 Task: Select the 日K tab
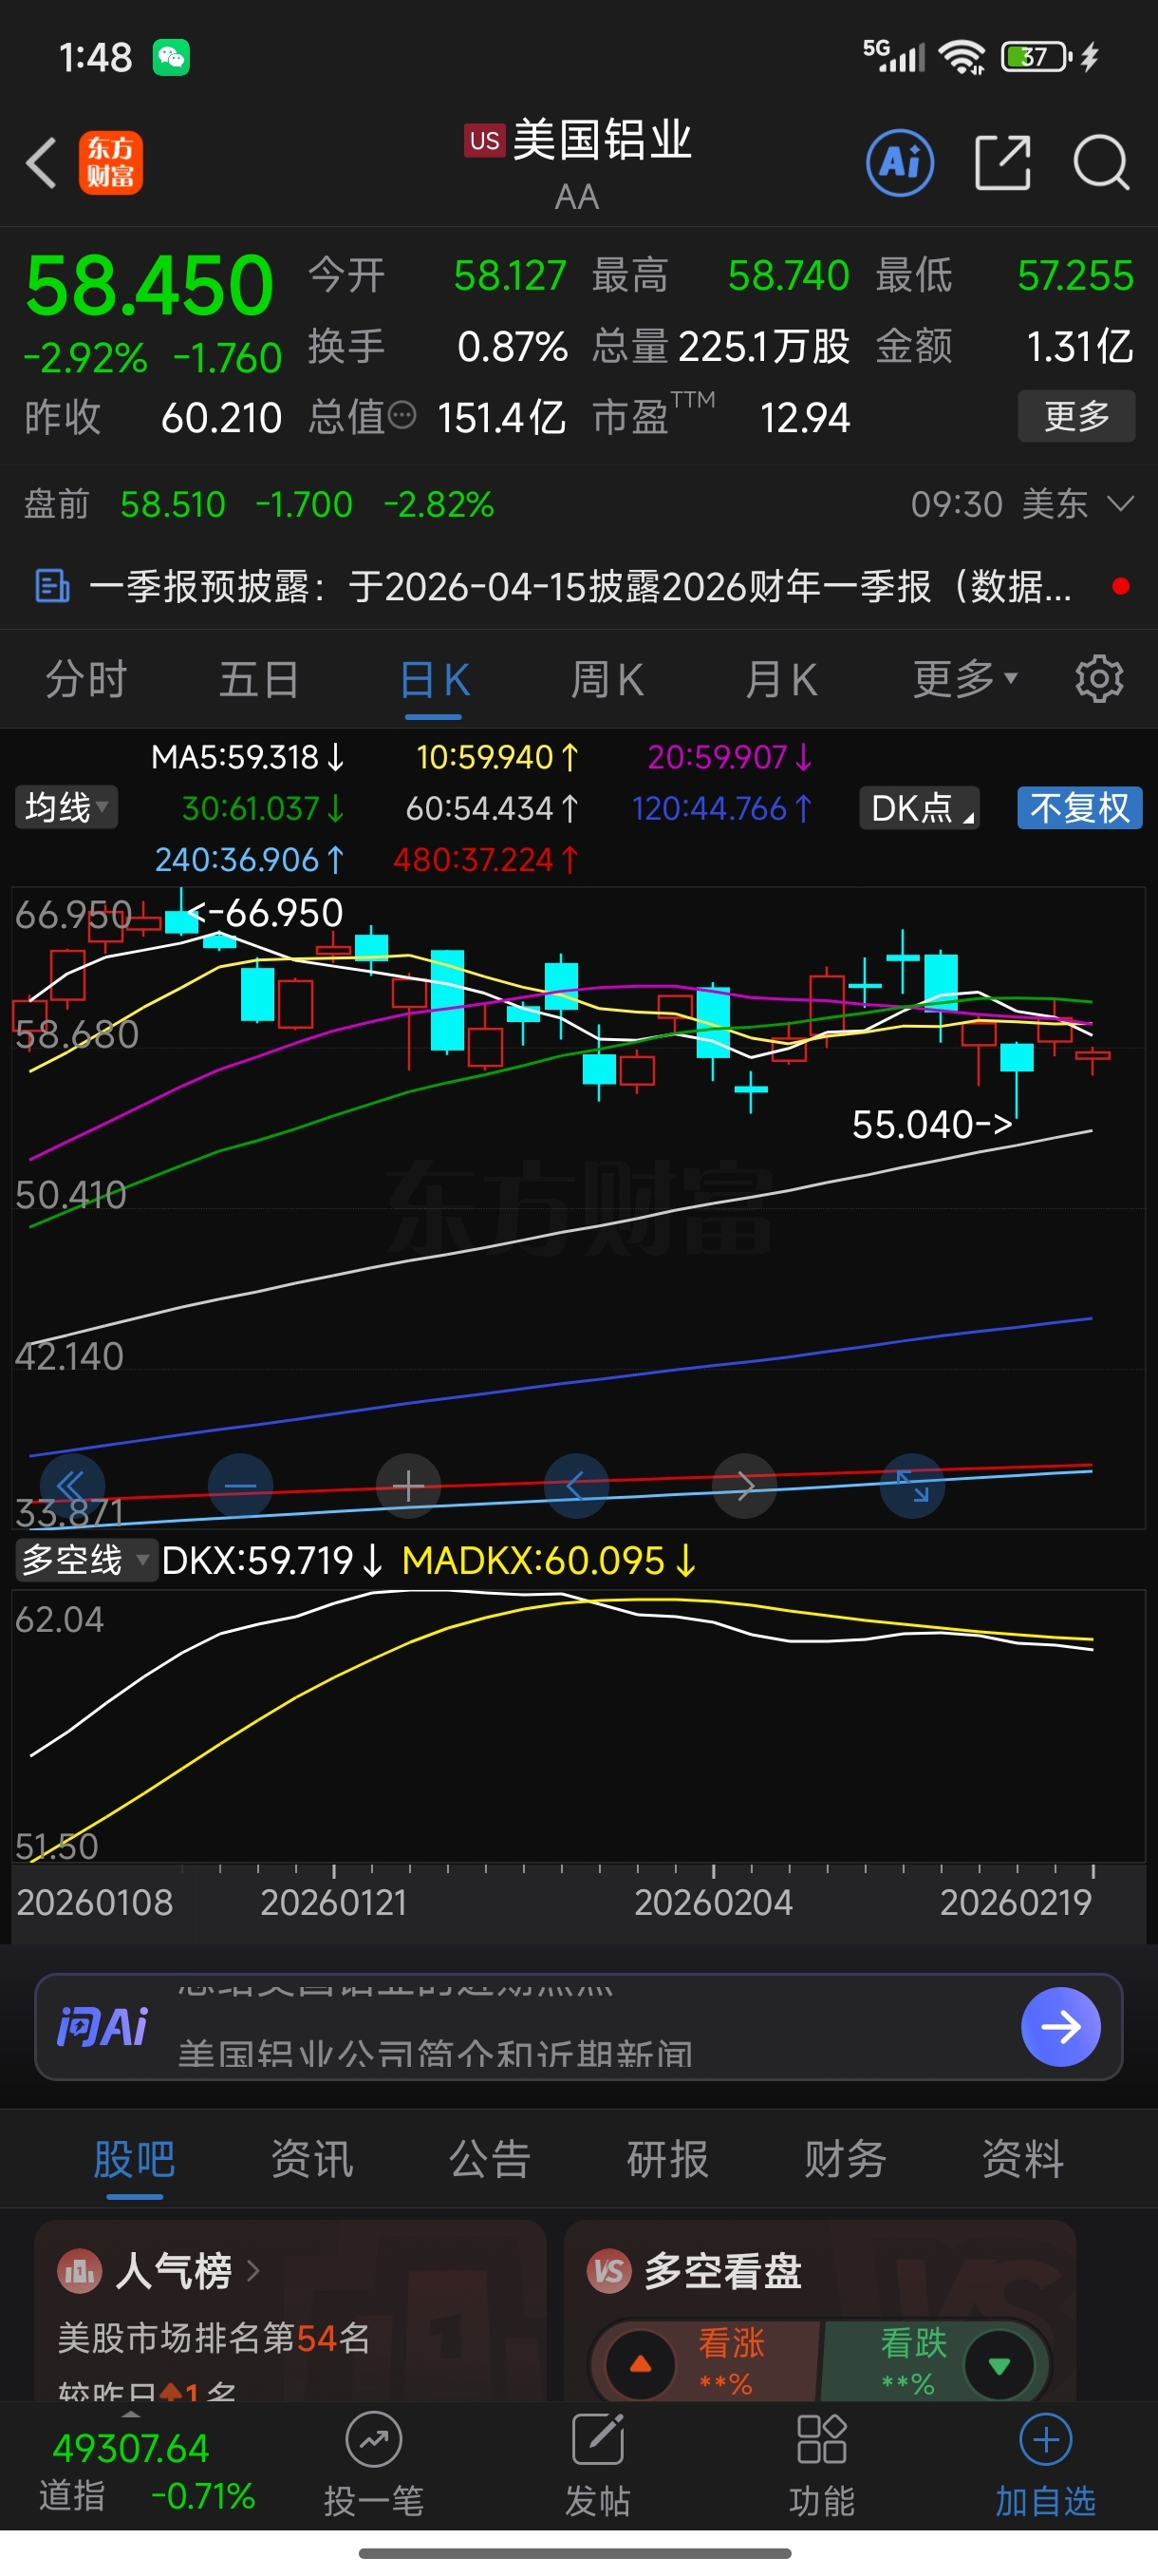click(434, 680)
